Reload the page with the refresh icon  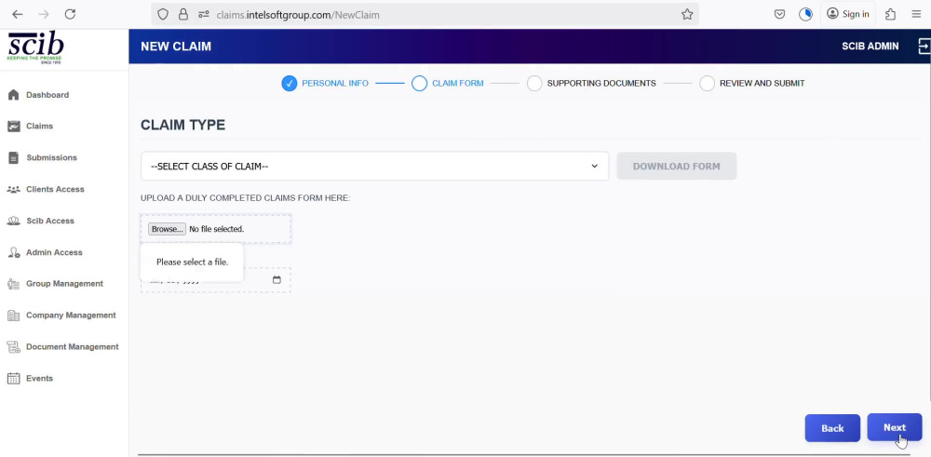pyautogui.click(x=70, y=14)
